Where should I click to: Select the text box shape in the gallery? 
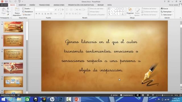click(x=109, y=9)
